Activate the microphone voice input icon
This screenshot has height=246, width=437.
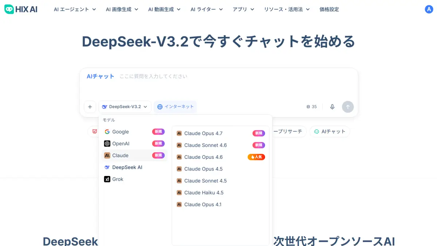[x=332, y=107]
